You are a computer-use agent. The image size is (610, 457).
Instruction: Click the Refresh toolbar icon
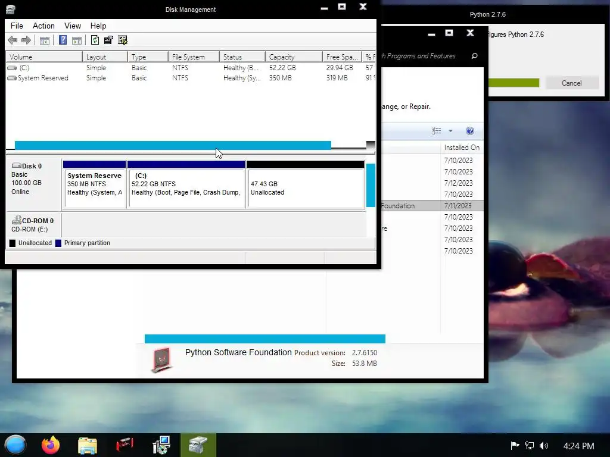[95, 40]
